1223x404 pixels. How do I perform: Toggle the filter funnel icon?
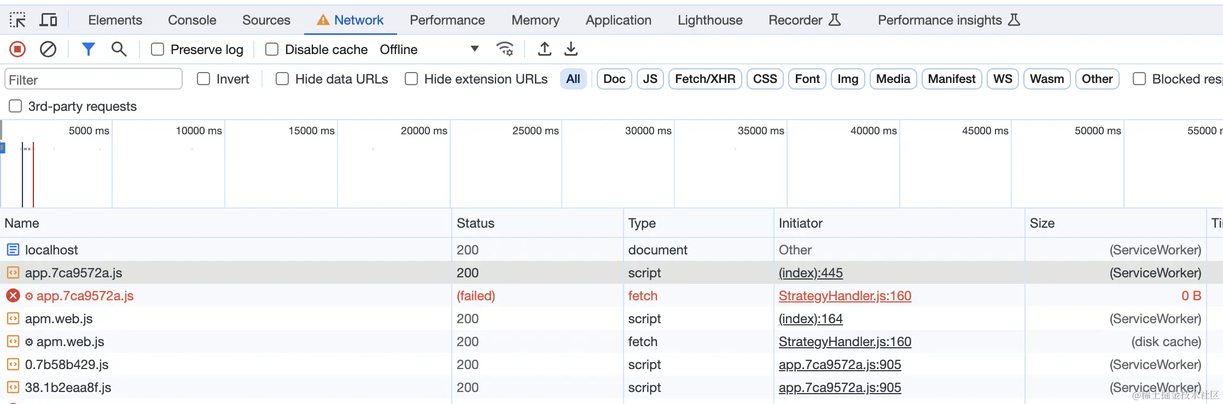pyautogui.click(x=88, y=50)
